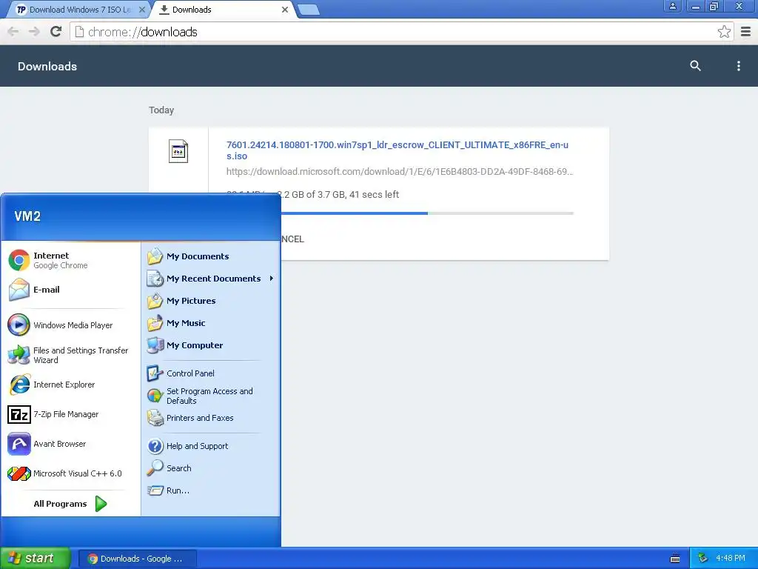Cancel the ISO download
The width and height of the screenshot is (758, 569).
click(292, 239)
